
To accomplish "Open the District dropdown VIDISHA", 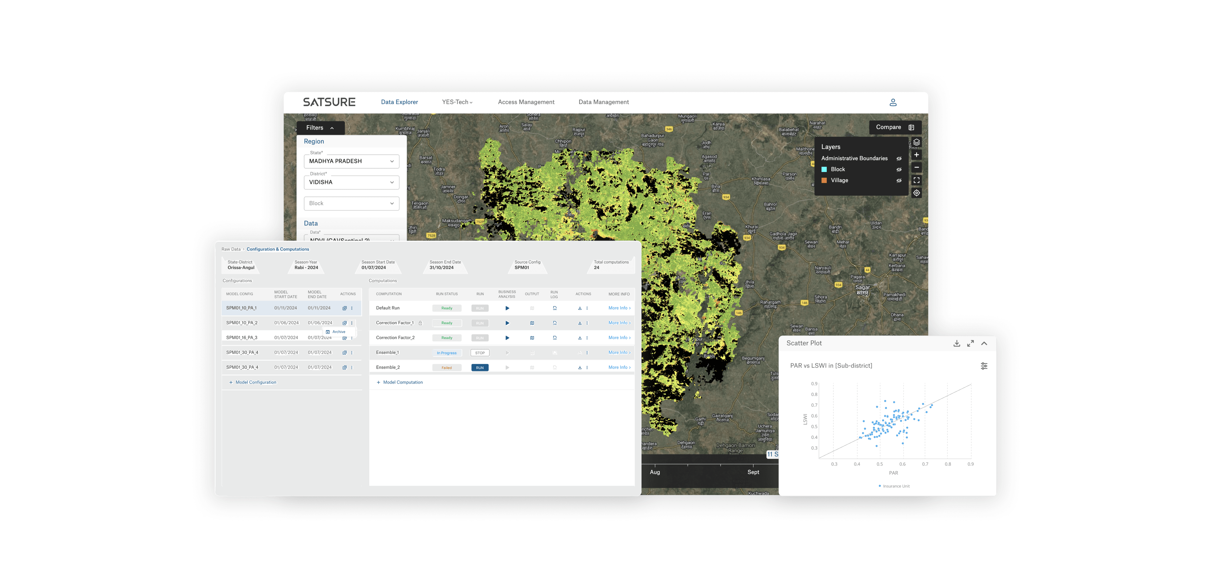I will pyautogui.click(x=352, y=183).
